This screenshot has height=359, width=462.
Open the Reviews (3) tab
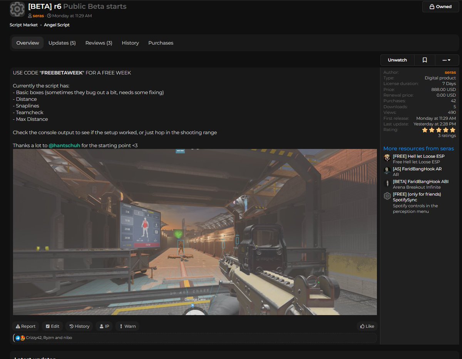pos(99,43)
